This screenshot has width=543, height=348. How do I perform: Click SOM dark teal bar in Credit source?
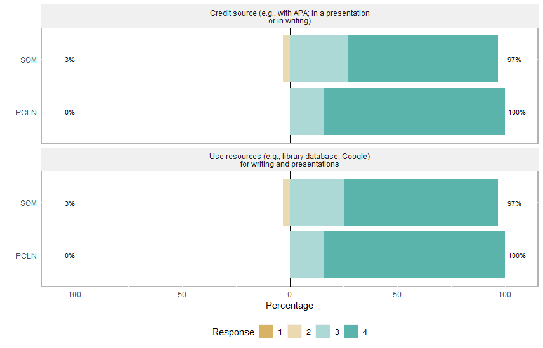pyautogui.click(x=422, y=60)
